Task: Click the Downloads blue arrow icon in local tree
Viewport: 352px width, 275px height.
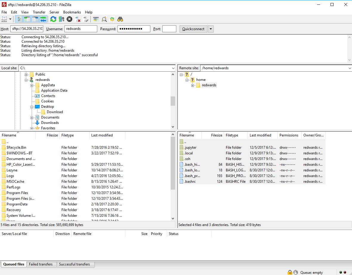Action: 38,123
